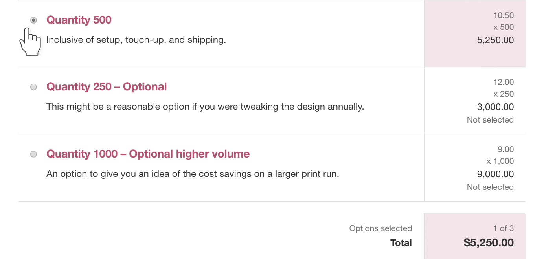Click the 9,000.00 subtotal for Quantity 1000
Image resolution: width=544 pixels, height=259 pixels.
coord(495,174)
